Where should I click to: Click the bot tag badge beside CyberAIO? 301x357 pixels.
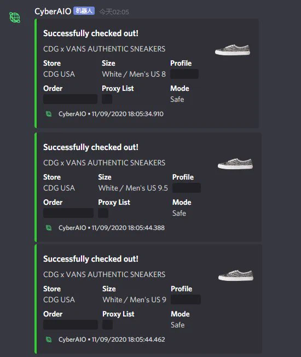point(84,11)
